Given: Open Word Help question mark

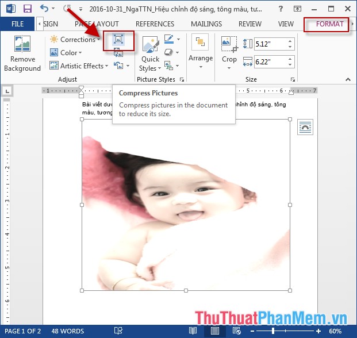Looking at the screenshot, I should coord(281,9).
